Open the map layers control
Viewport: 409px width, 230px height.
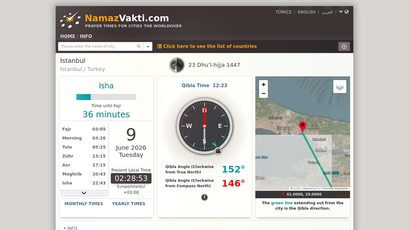(x=340, y=87)
